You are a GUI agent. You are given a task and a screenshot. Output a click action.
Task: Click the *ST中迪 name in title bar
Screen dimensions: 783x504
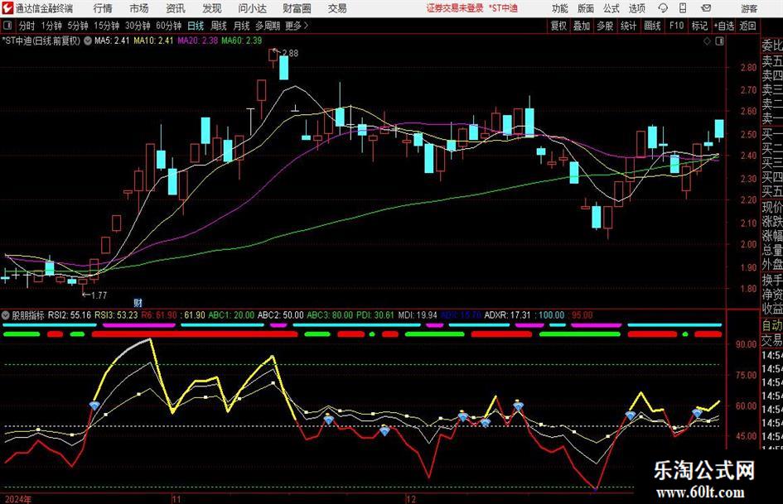click(x=503, y=8)
